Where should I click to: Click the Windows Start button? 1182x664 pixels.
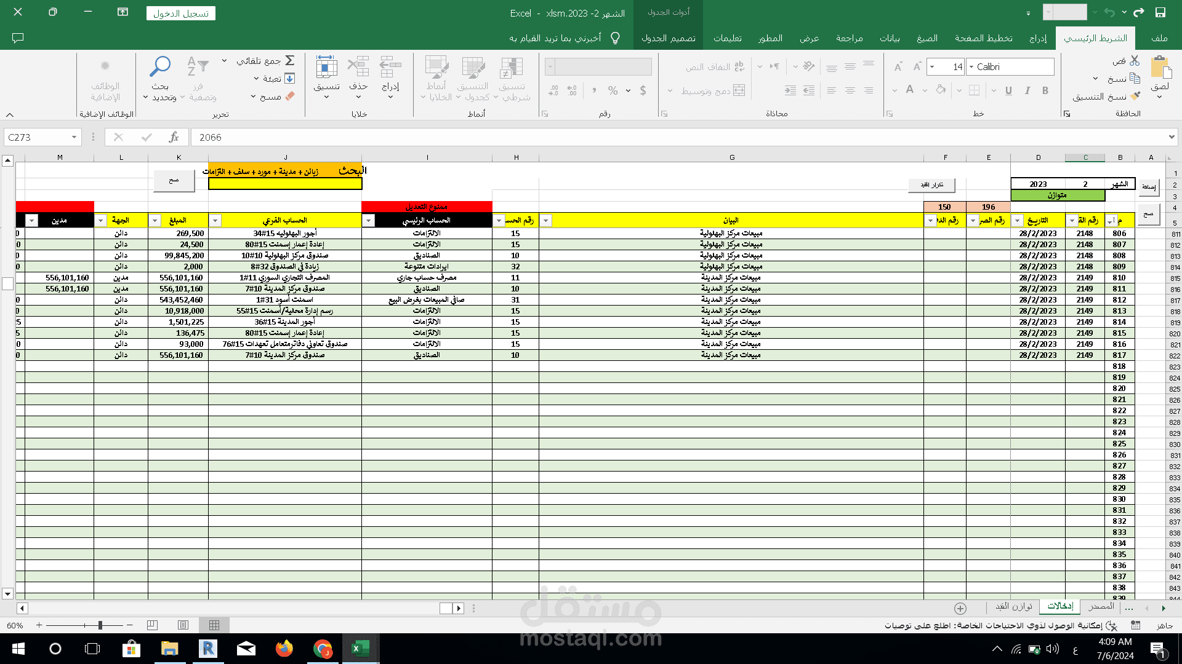(18, 649)
